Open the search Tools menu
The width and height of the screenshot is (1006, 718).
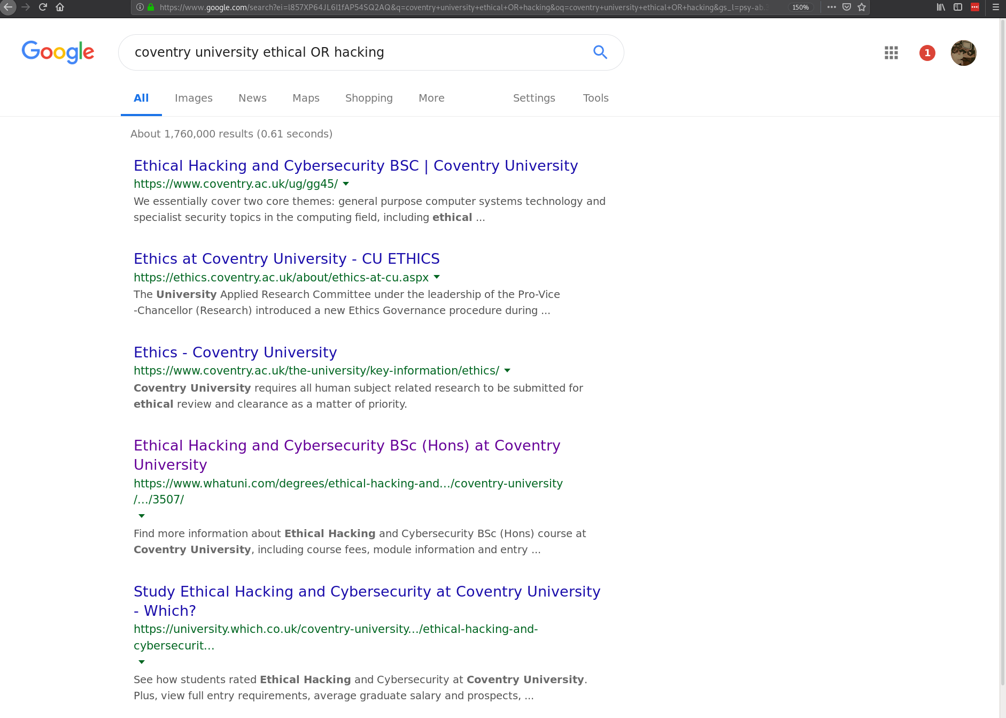pyautogui.click(x=595, y=98)
